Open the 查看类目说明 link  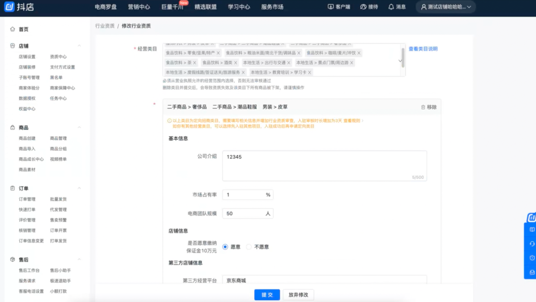(x=423, y=49)
